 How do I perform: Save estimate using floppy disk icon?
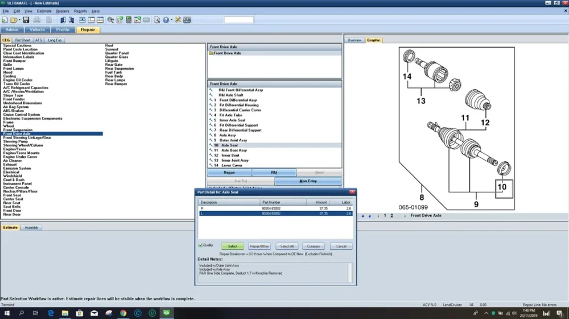(26, 20)
